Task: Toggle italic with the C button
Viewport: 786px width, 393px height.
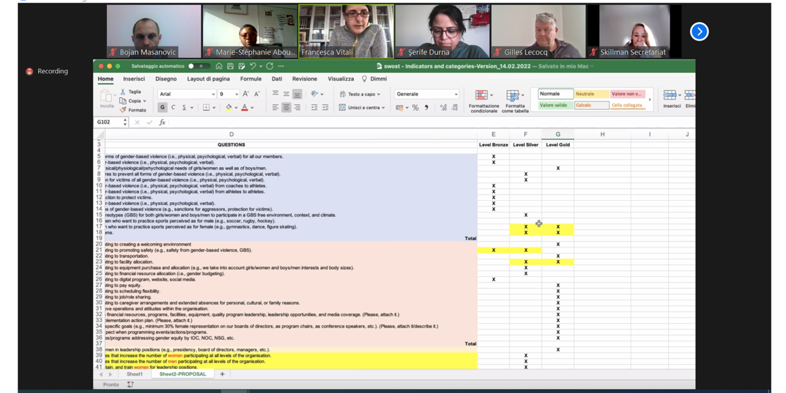Action: point(173,108)
